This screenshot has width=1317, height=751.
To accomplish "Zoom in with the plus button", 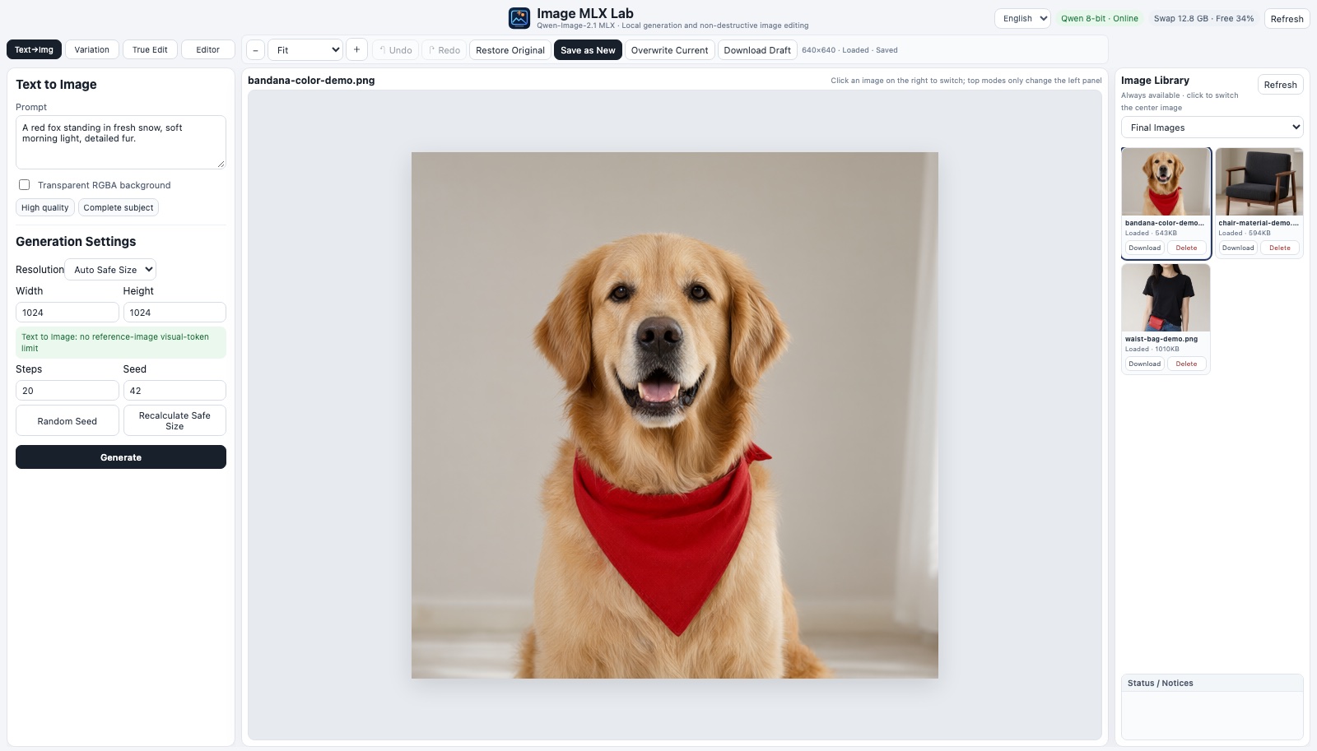I will coord(356,50).
